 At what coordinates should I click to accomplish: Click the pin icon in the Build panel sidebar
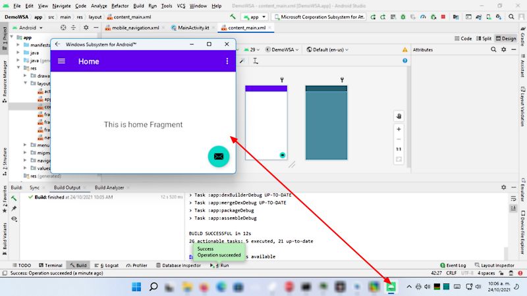pos(14,209)
